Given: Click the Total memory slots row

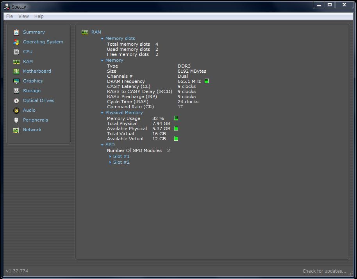Looking at the screenshot, I should pyautogui.click(x=132, y=44).
